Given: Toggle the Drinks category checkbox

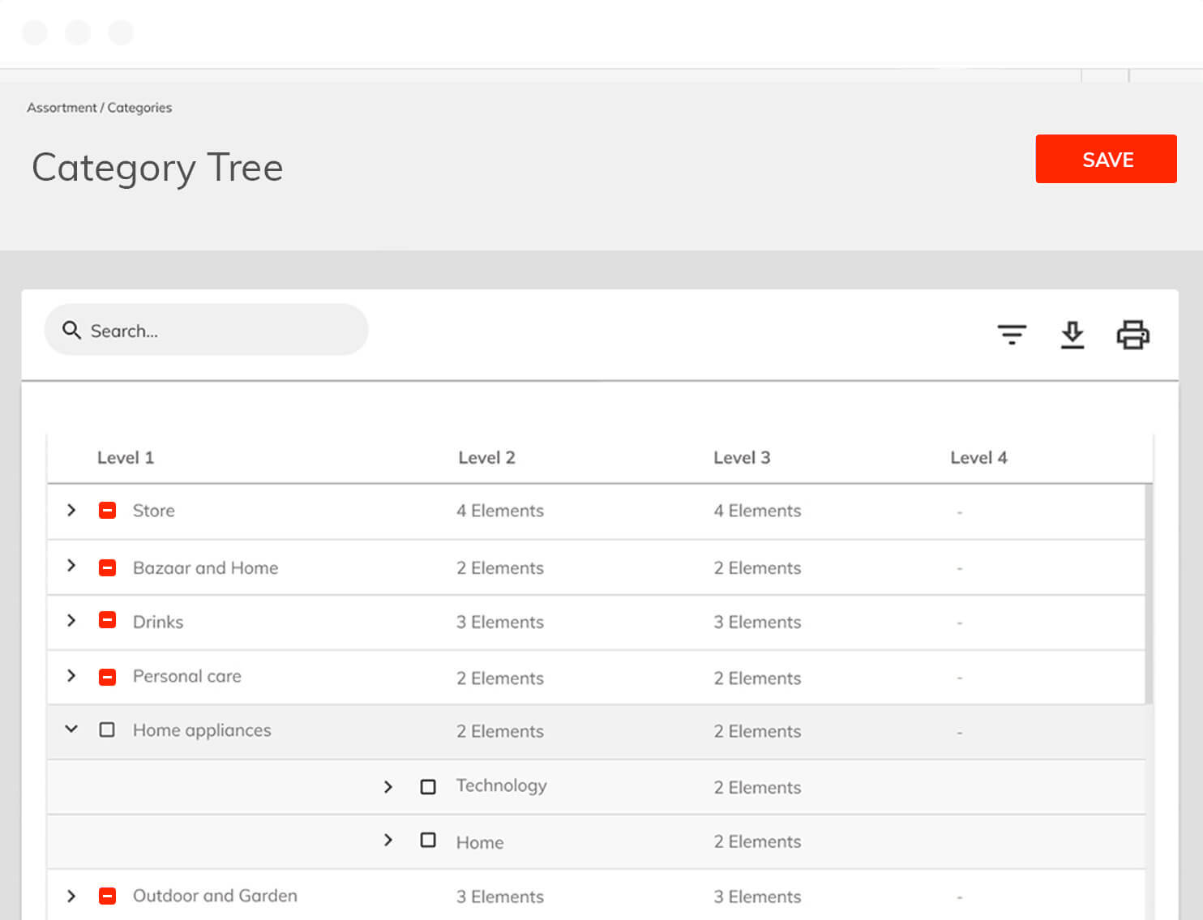Looking at the screenshot, I should click(x=107, y=620).
